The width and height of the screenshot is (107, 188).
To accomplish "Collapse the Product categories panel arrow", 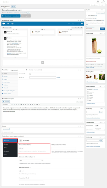I will (104, 86).
